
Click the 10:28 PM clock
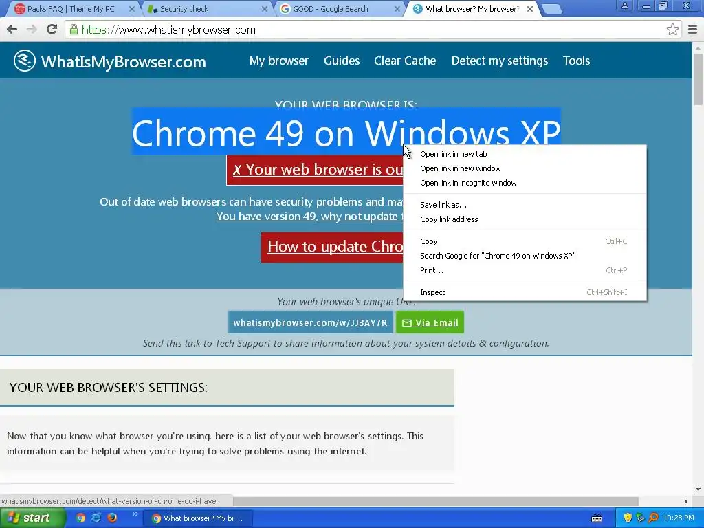(x=679, y=518)
